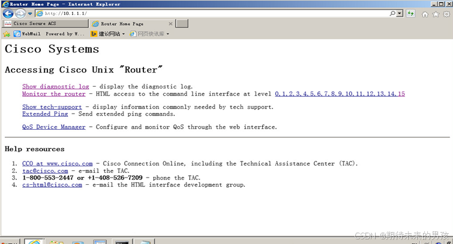
Task: Click the tac@cisco.com email link
Action: click(45, 171)
